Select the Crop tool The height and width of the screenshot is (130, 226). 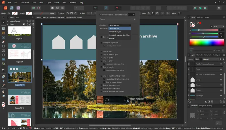3,70
